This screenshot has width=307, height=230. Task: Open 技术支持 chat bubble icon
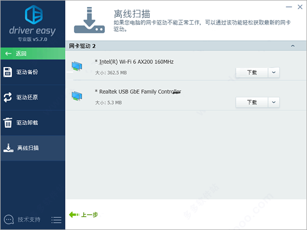click(x=9, y=220)
